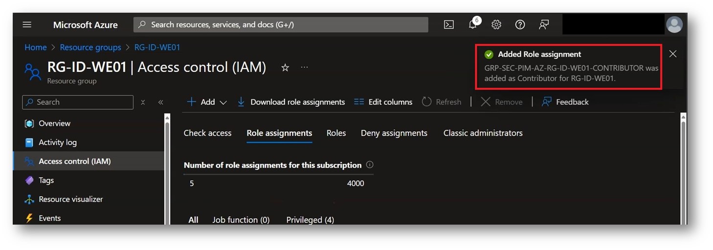This screenshot has height=250, width=713.
Task: Switch to the Check access tab
Action: [x=207, y=133]
